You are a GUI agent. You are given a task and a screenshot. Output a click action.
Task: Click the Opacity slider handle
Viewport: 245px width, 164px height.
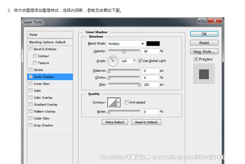click(x=124, y=52)
